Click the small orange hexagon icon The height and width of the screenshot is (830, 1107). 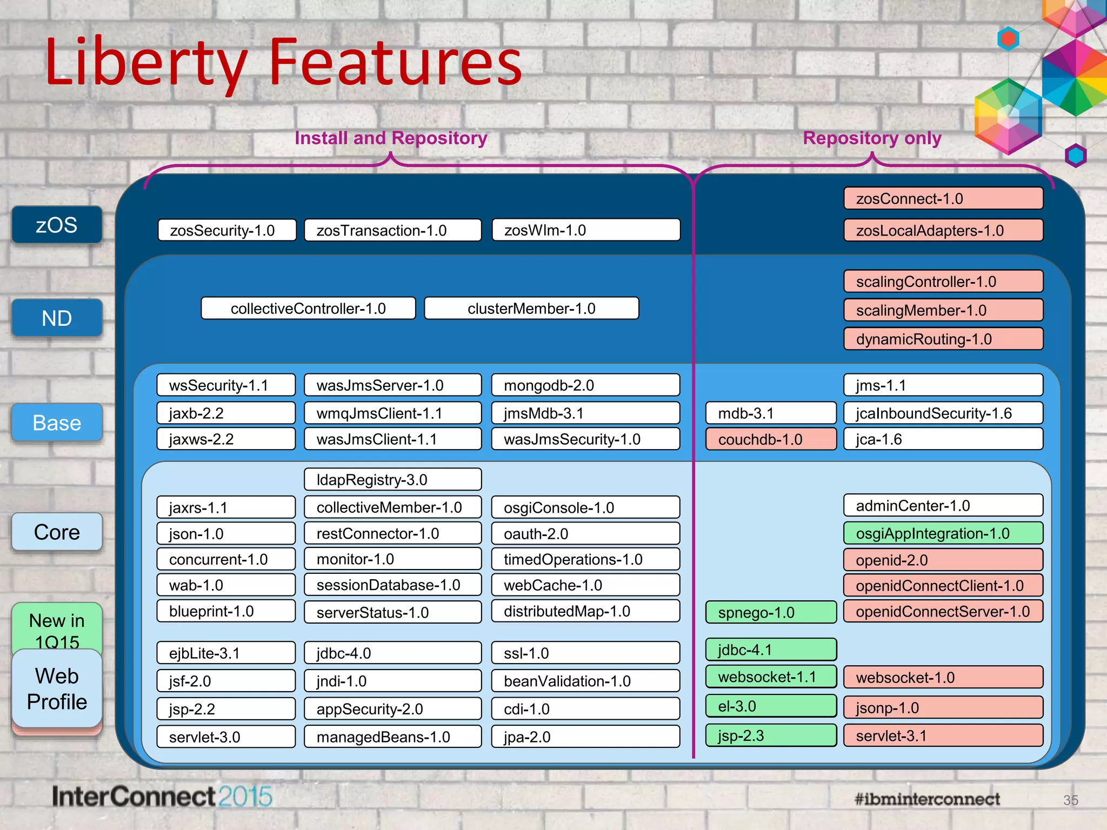tap(1008, 39)
